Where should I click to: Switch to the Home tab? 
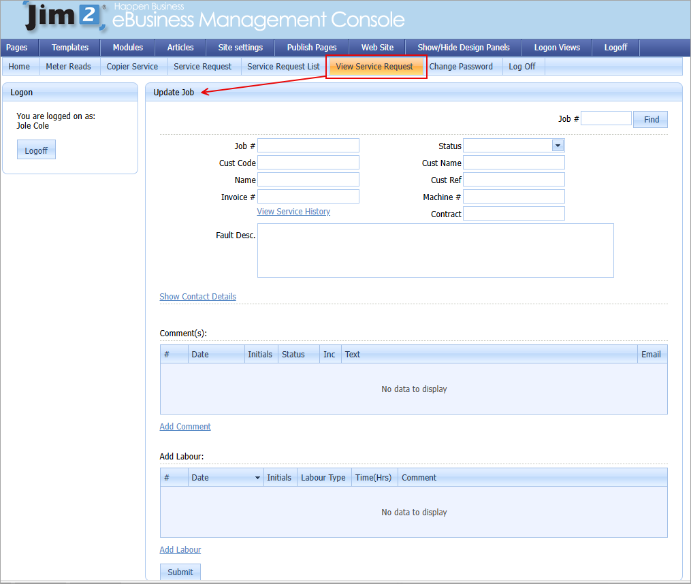pyautogui.click(x=20, y=66)
